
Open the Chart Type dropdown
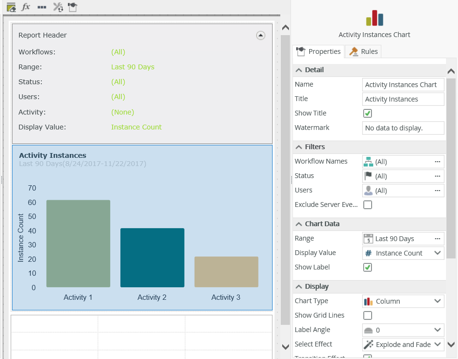tap(437, 301)
